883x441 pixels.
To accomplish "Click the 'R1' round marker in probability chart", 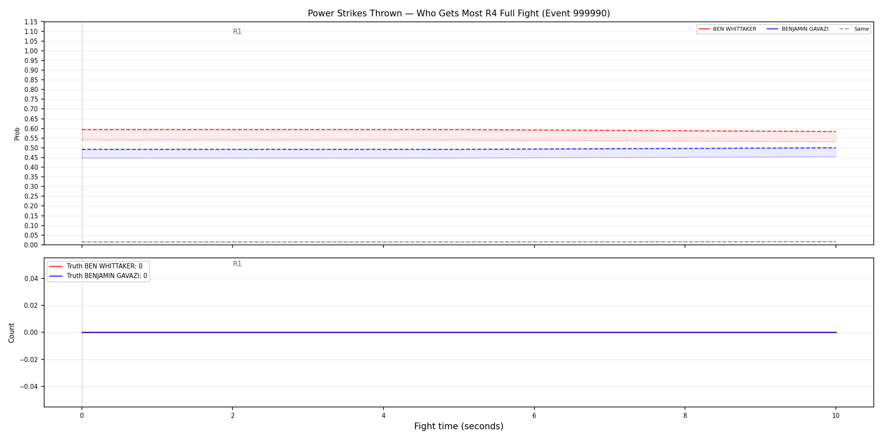I will [x=237, y=32].
